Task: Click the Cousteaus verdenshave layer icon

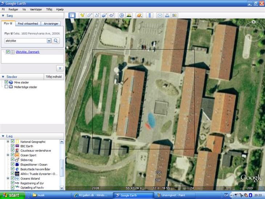Action: pos(17,150)
